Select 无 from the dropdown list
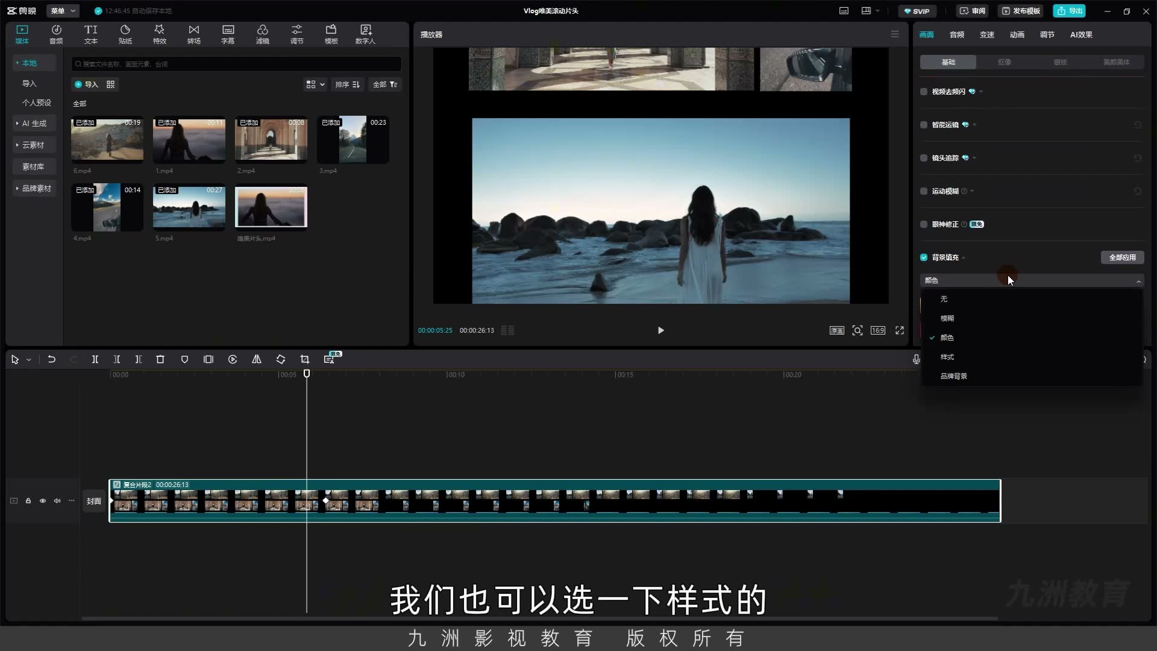1157x651 pixels. pos(1032,299)
